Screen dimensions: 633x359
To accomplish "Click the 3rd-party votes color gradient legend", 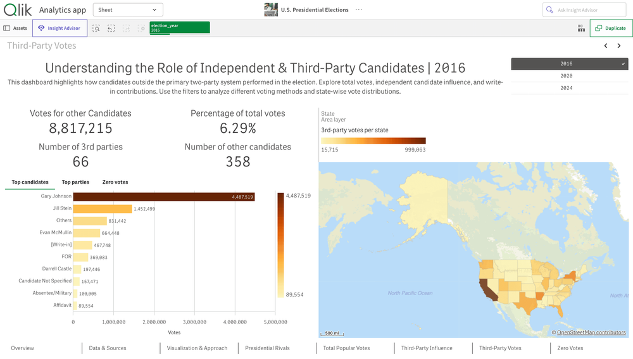I will (x=373, y=141).
